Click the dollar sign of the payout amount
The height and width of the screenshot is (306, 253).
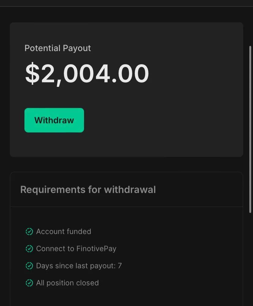point(32,74)
